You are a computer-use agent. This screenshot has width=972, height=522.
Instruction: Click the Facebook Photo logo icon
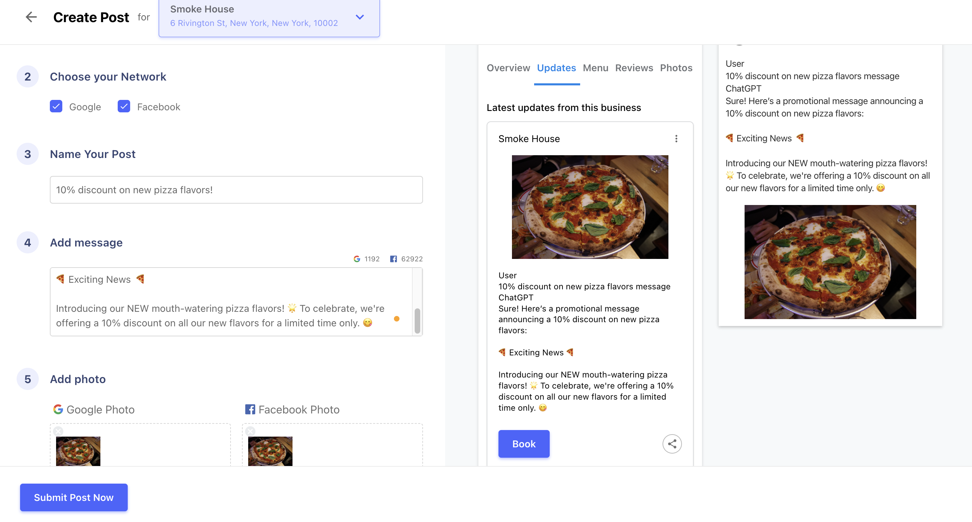(250, 409)
